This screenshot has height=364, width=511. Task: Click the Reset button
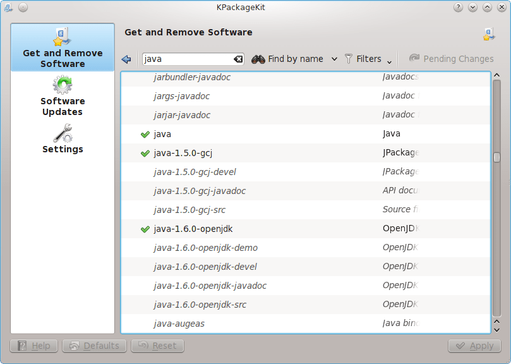(x=157, y=346)
